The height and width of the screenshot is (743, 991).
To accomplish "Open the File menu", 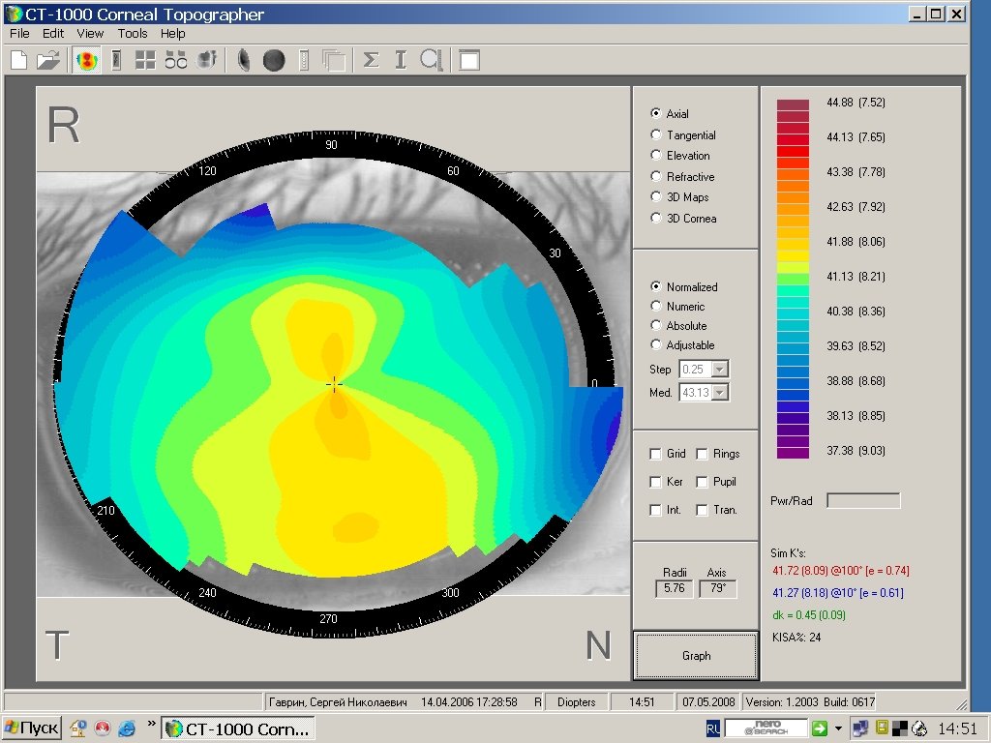I will 19,34.
